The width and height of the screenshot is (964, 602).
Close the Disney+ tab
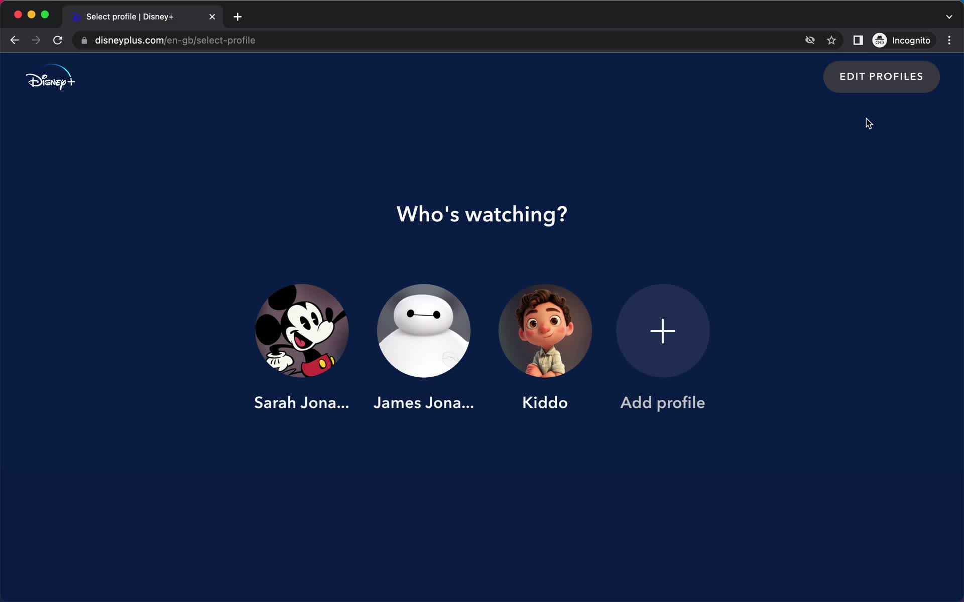(x=212, y=17)
